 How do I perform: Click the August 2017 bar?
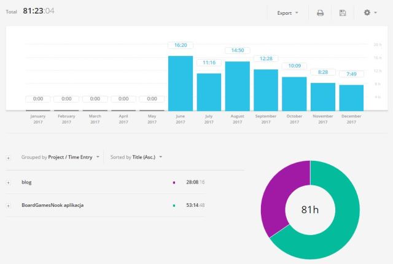tap(237, 86)
